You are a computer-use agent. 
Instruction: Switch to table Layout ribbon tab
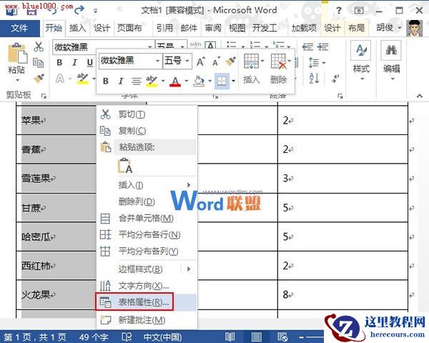356,28
